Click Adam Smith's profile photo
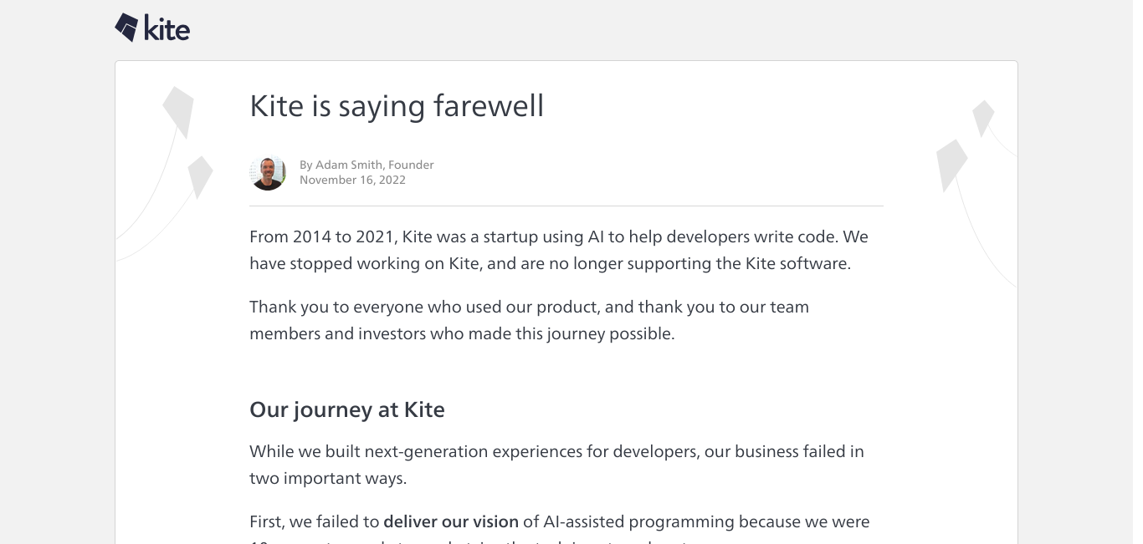 [x=268, y=173]
